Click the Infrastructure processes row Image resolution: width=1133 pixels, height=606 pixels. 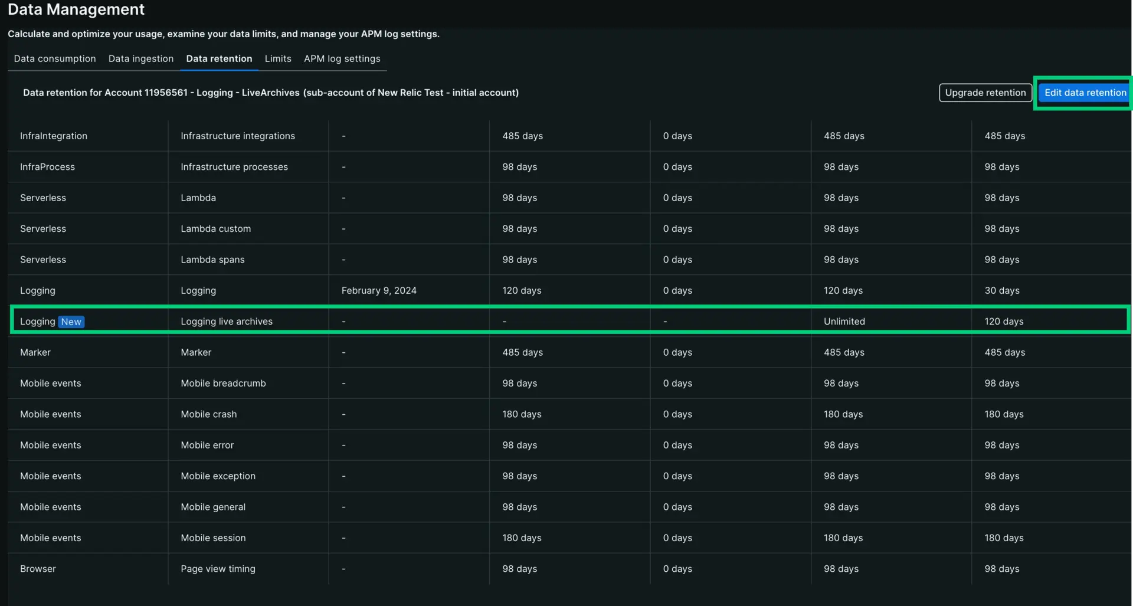(234, 167)
